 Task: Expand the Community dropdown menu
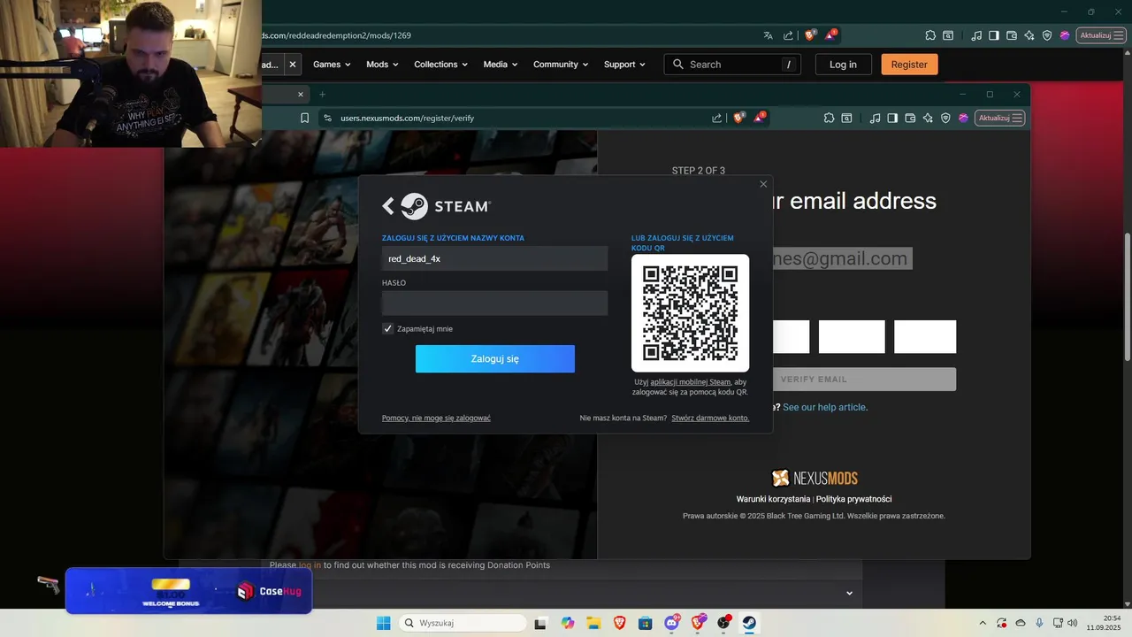coord(561,65)
